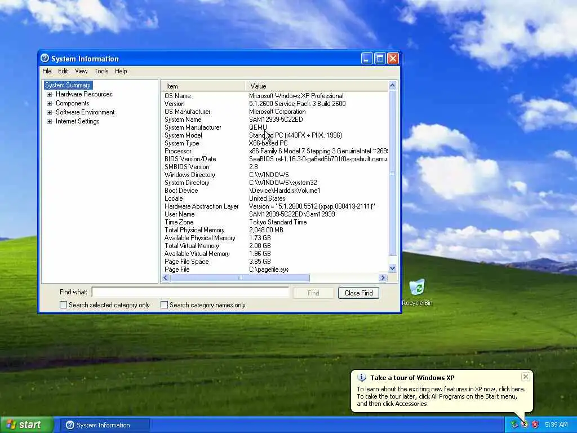Select Hardware Resources tree label
This screenshot has width=577, height=433.
[84, 94]
